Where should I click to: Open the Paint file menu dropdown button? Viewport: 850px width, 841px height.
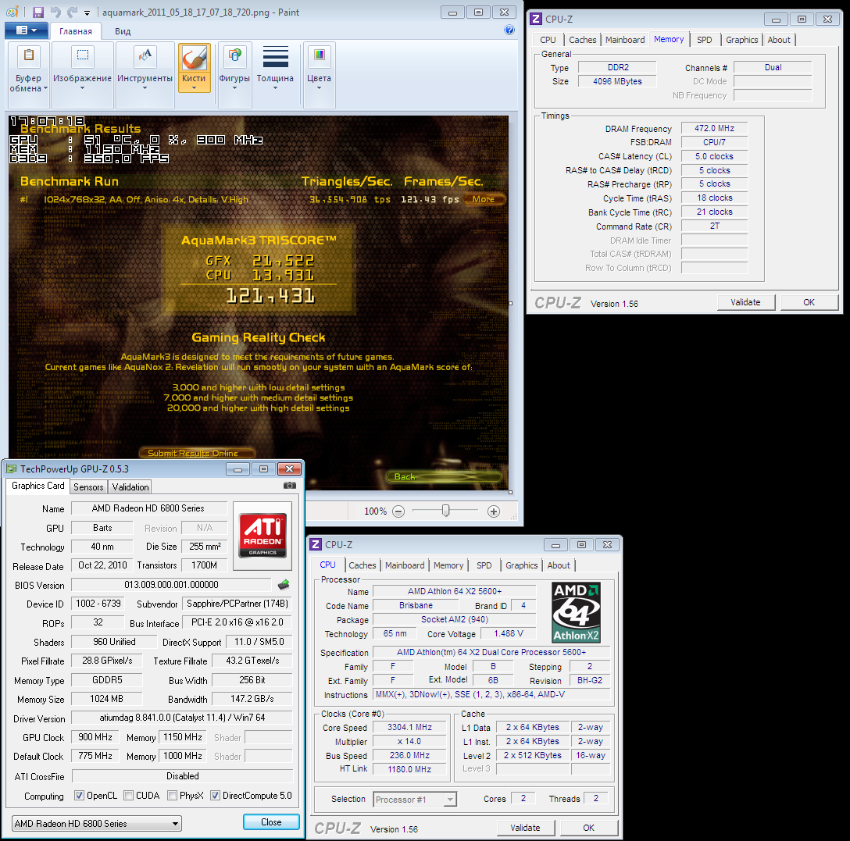[27, 31]
